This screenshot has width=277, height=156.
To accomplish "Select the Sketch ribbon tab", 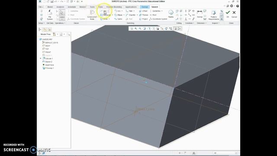I will (155, 7).
